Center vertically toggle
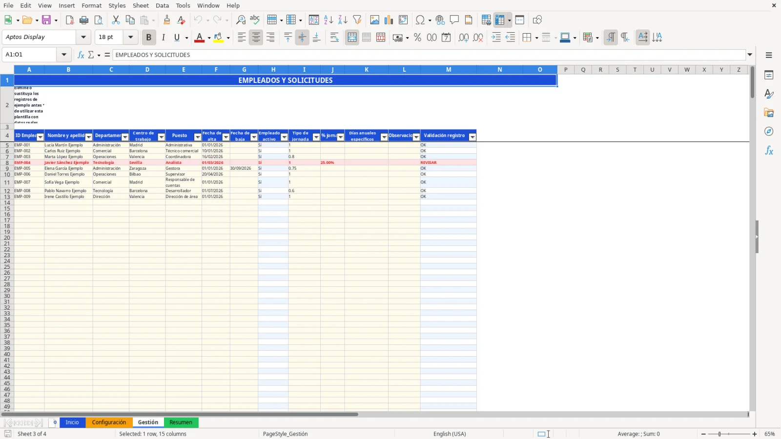Image resolution: width=781 pixels, height=439 pixels. click(302, 38)
